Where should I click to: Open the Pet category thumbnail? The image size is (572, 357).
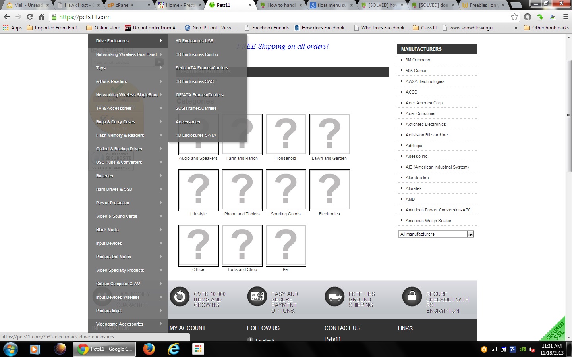coord(286,246)
